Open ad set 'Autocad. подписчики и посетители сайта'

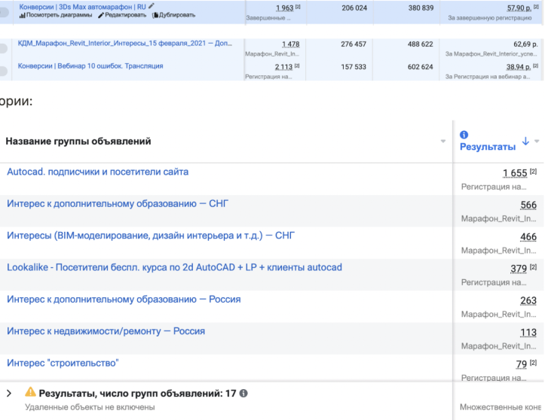pos(98,172)
